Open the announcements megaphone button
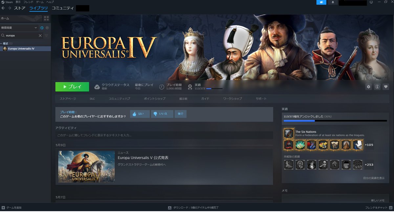This screenshot has height=221, width=394. [x=321, y=2]
